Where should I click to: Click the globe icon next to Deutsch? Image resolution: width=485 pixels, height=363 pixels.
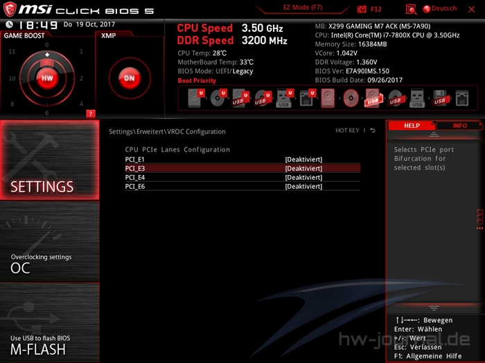(x=427, y=9)
